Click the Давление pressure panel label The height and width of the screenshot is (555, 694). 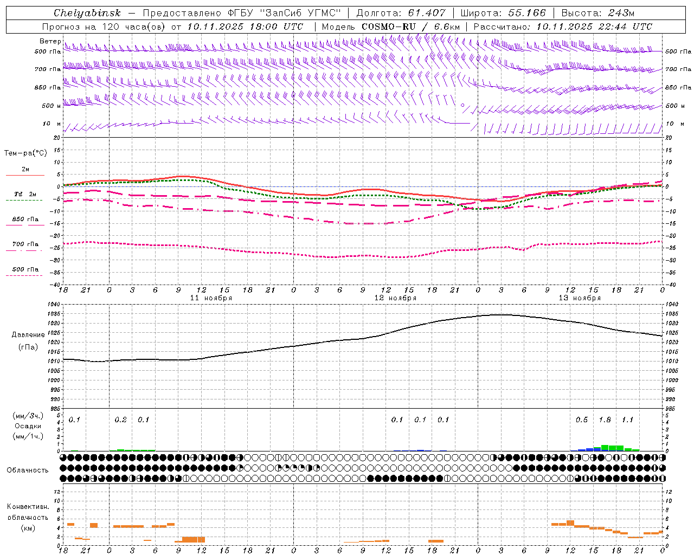pyautogui.click(x=28, y=335)
